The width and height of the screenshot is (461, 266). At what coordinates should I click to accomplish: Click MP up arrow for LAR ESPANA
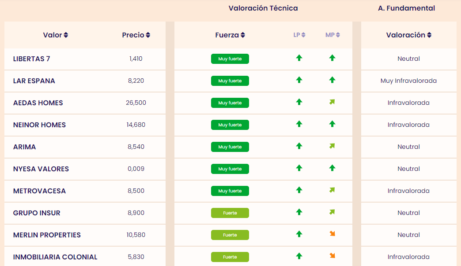(333, 80)
